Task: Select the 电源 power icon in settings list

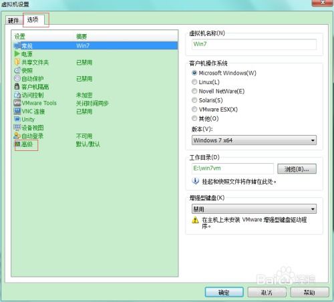Action: pyautogui.click(x=17, y=53)
